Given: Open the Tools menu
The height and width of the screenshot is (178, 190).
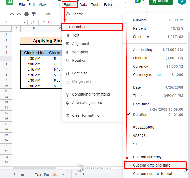Looking at the screenshot, I should (x=96, y=5).
